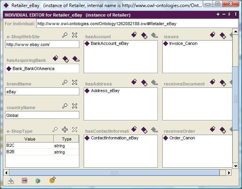Click the pink arrow icon in bottom toolbar

click(x=24, y=180)
